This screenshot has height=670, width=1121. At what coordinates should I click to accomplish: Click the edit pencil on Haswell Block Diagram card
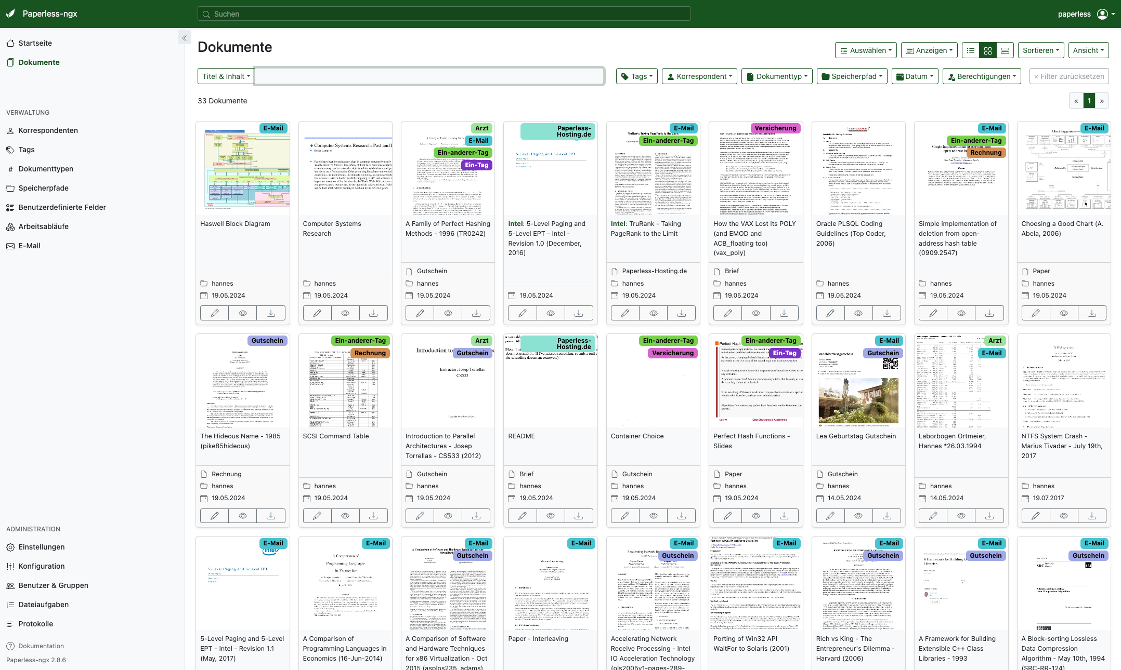pos(214,313)
